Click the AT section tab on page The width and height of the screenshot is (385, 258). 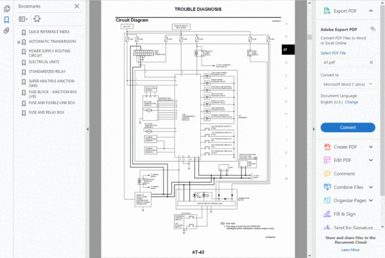[x=287, y=49]
